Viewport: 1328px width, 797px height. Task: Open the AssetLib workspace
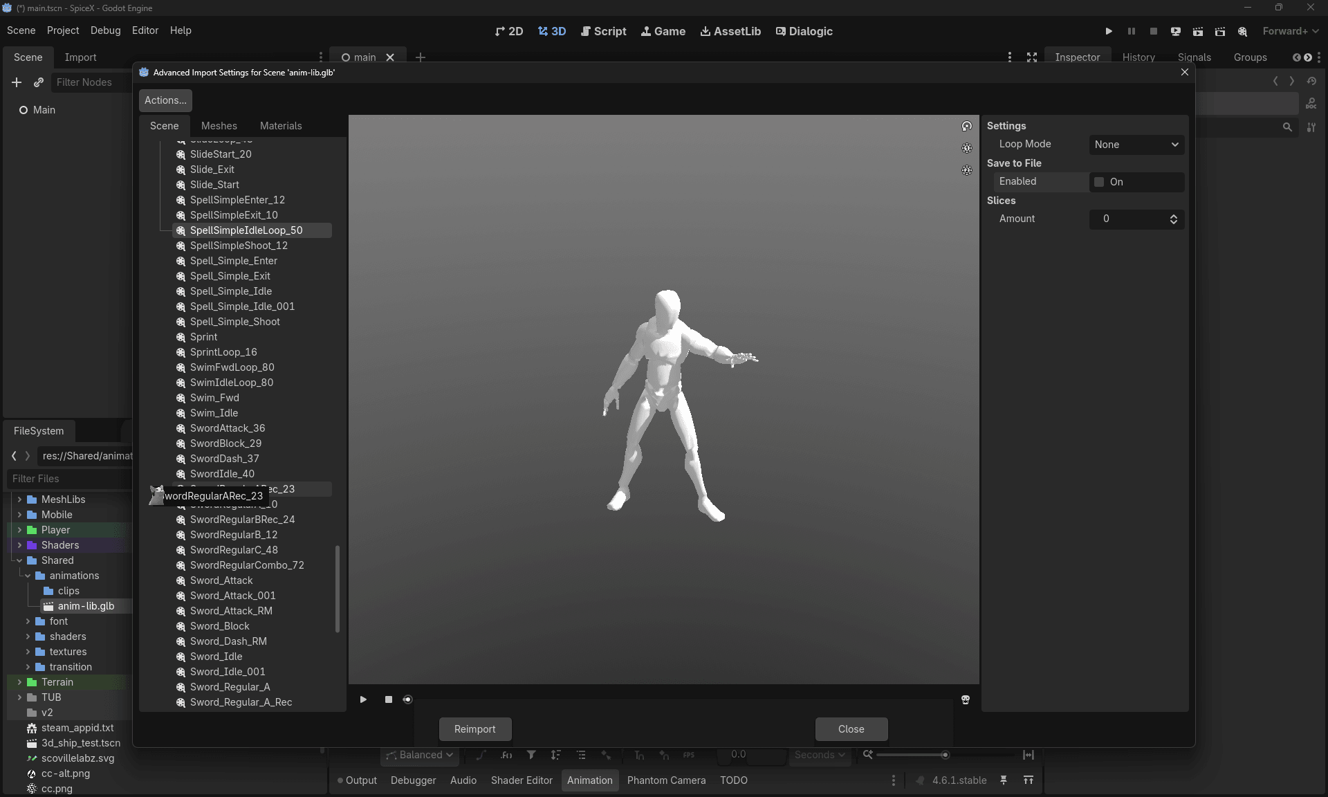(730, 31)
